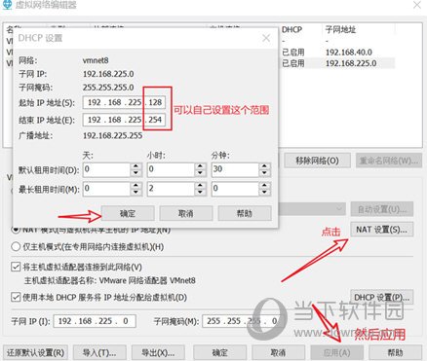Click the 应用(A) button
The height and width of the screenshot is (361, 427).
337,352
